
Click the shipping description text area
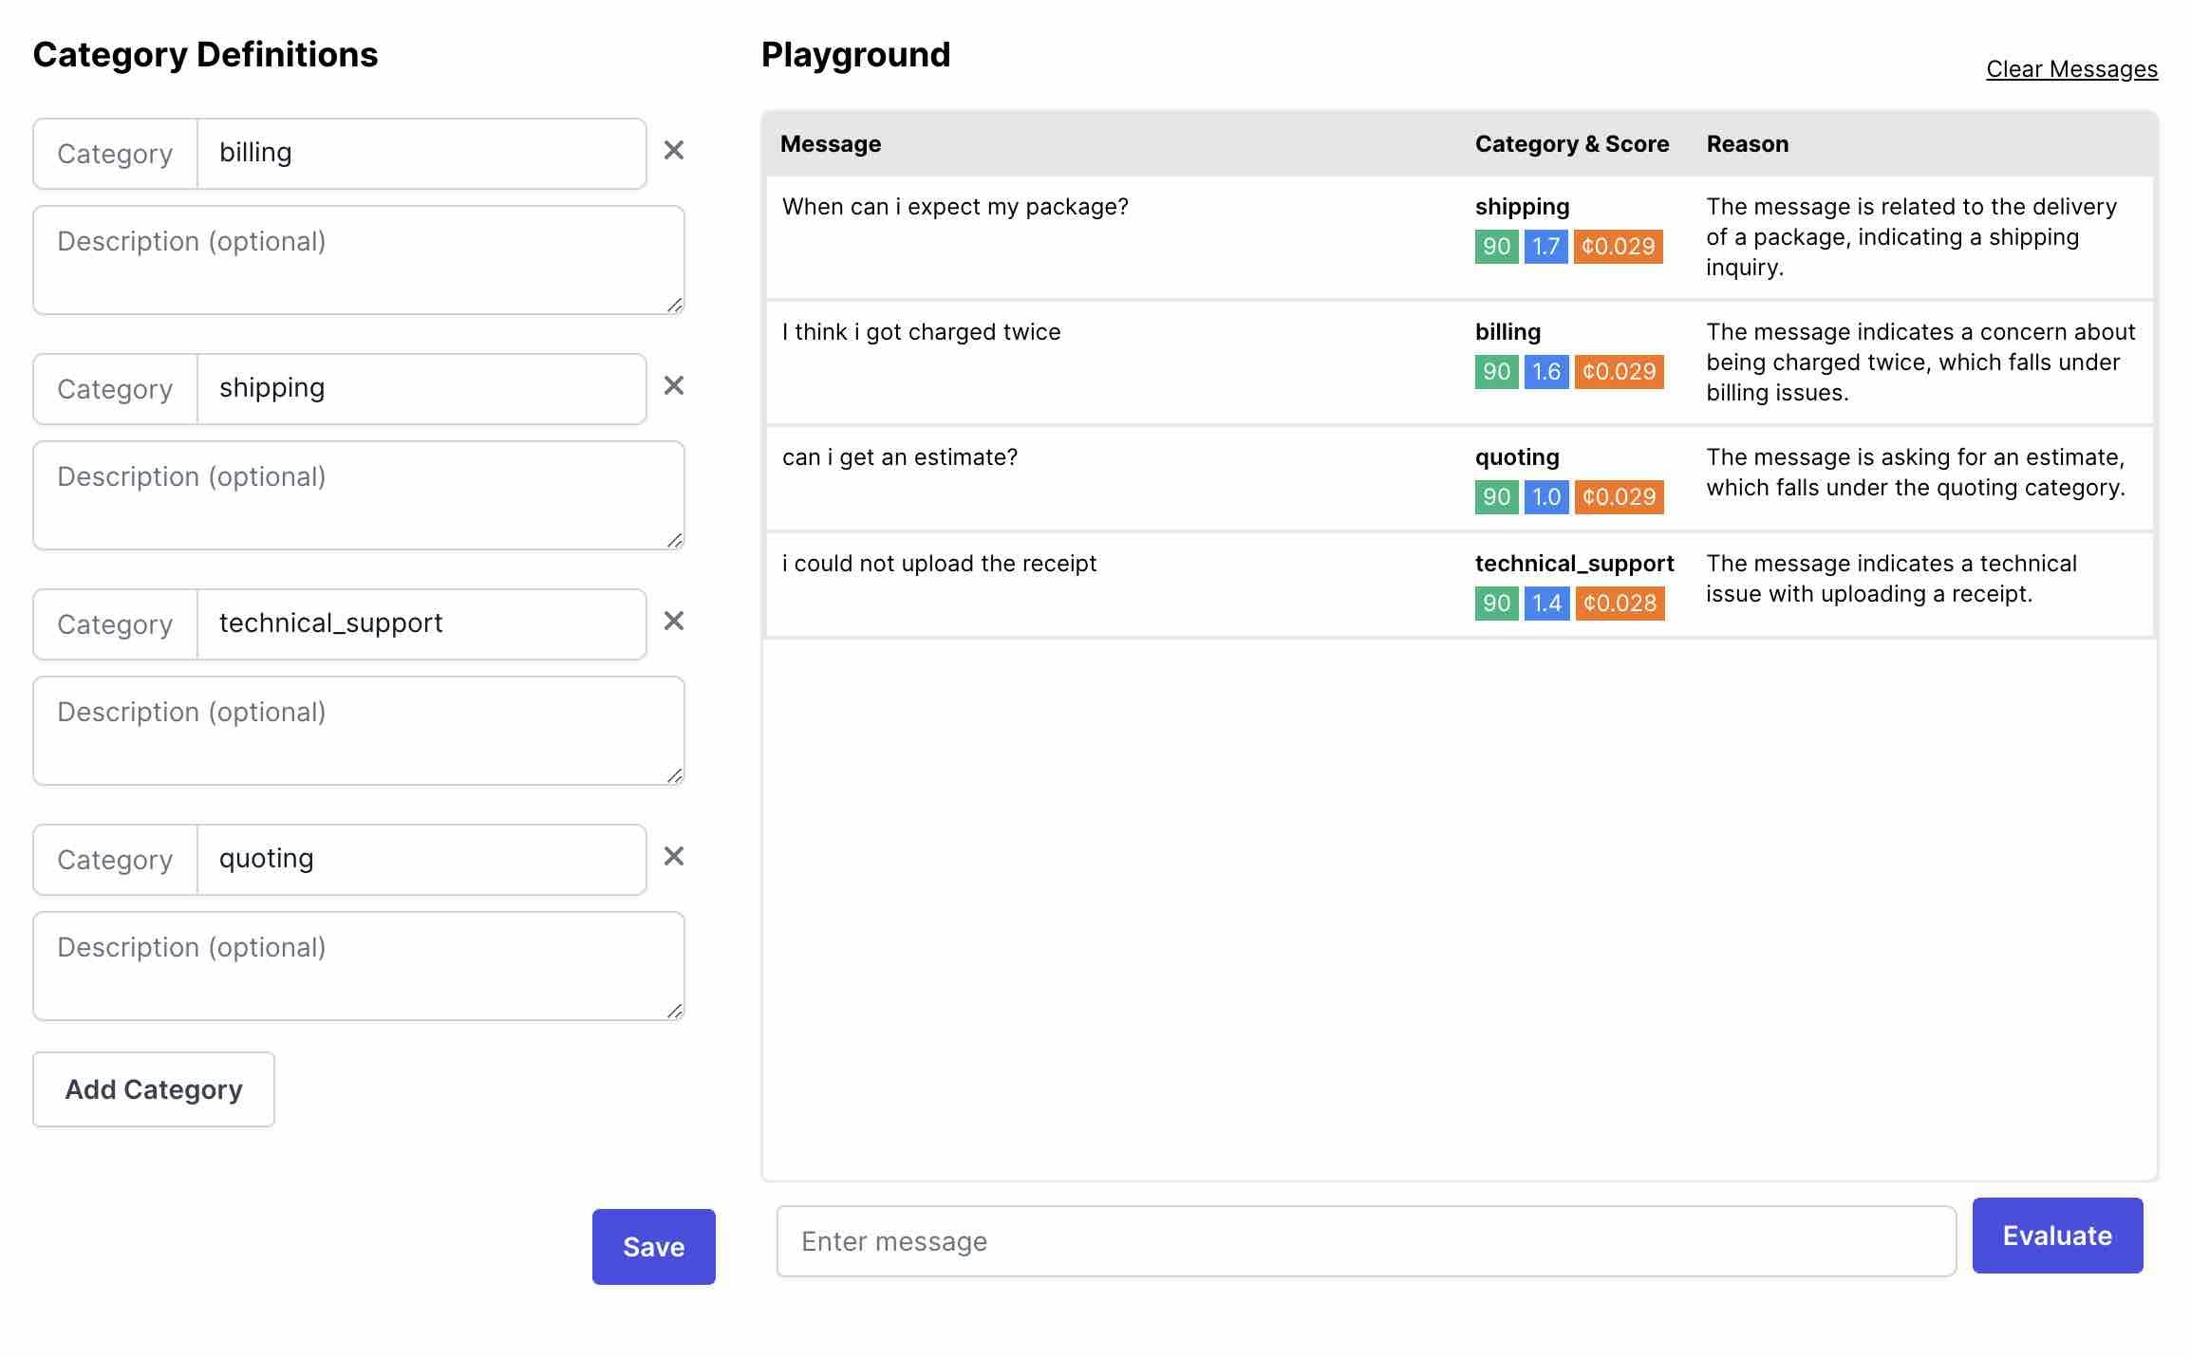[358, 495]
